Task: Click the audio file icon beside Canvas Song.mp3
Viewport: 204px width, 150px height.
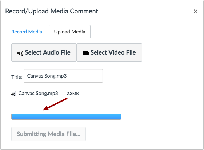Action: pos(14,94)
